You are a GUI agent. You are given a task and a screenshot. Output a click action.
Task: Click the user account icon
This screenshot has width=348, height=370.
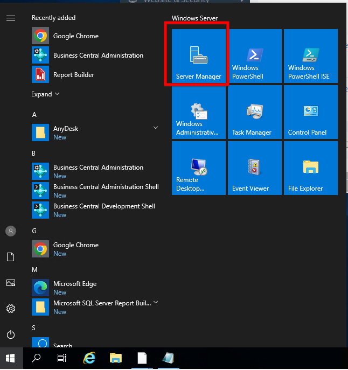11,231
